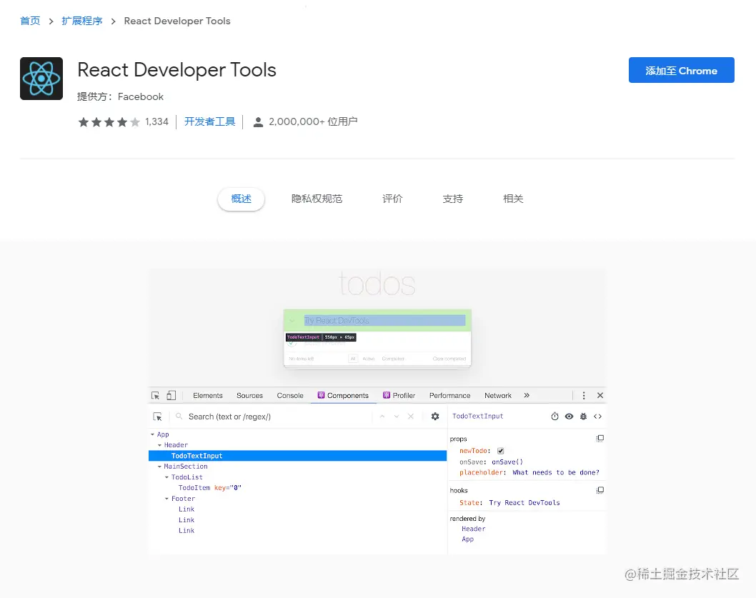Open the 支持 tab

[x=453, y=199]
